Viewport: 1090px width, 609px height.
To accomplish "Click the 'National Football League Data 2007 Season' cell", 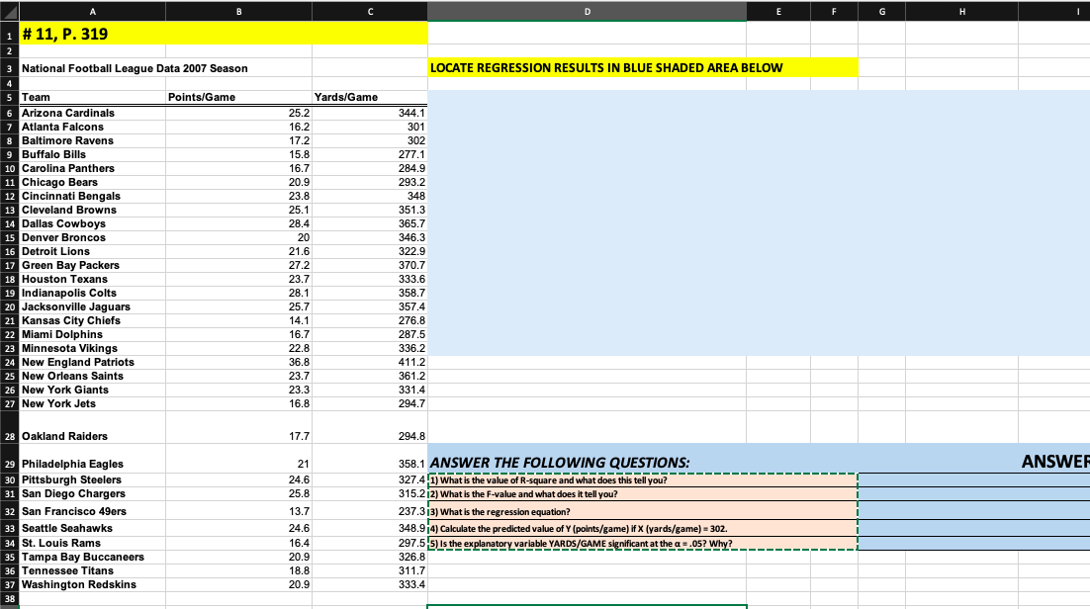I will [92, 68].
